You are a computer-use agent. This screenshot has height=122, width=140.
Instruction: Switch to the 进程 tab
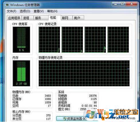(x=28, y=18)
